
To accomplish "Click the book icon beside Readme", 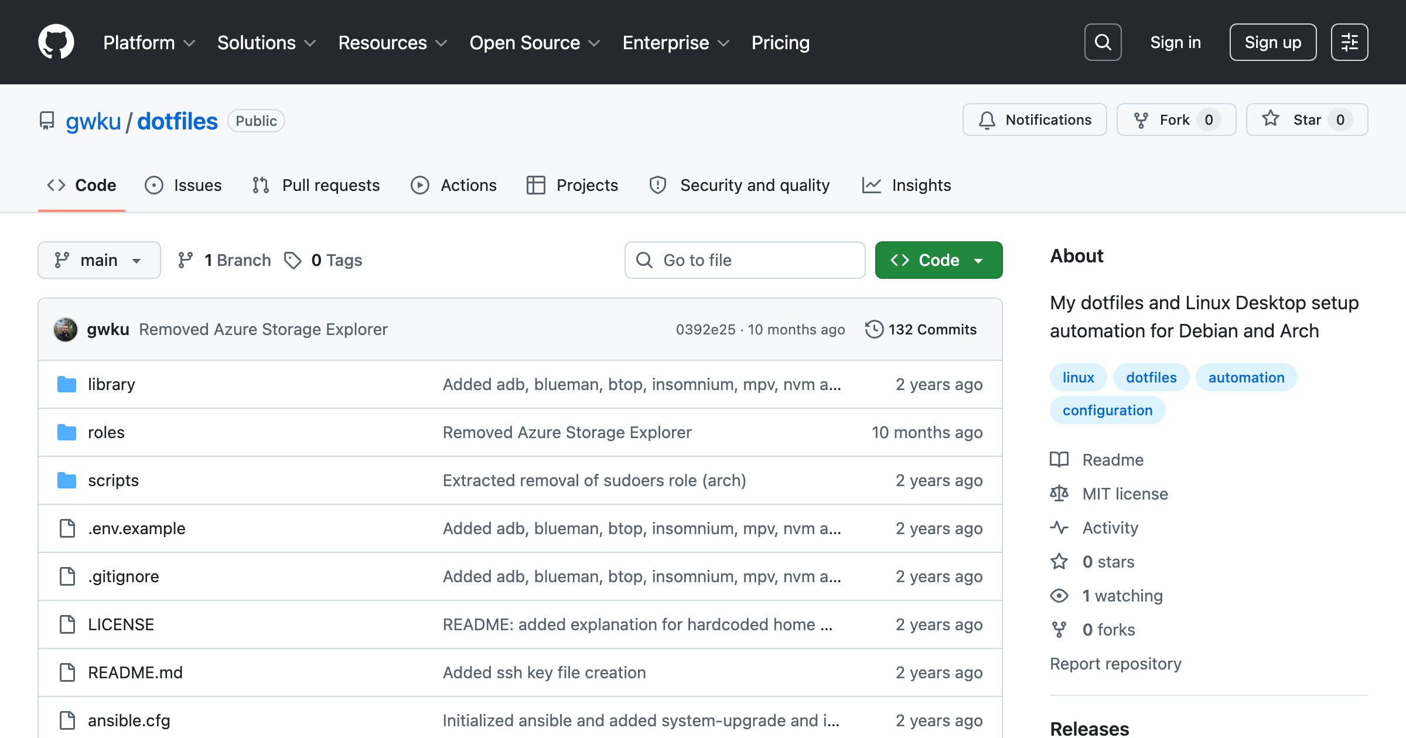I will [1059, 460].
